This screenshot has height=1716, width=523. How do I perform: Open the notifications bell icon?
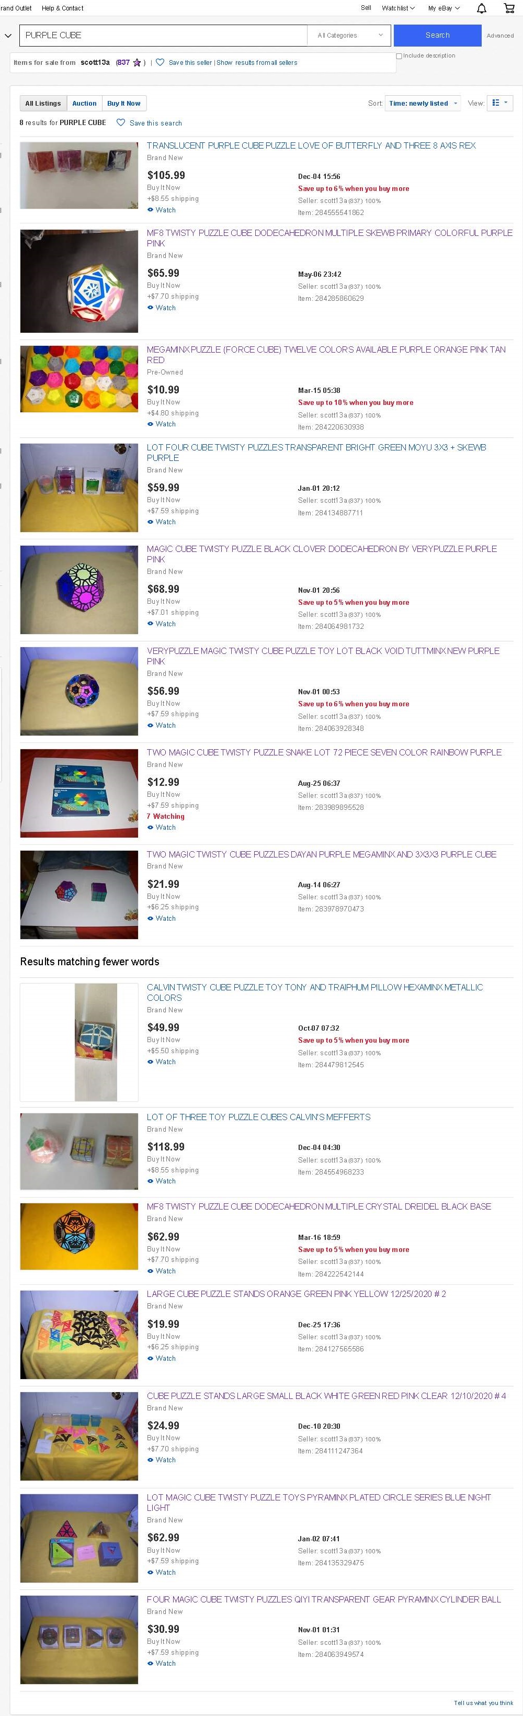coord(482,8)
